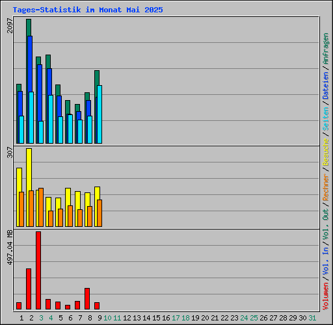Click the Besuche legend label
333x325 pixels.
(x=325, y=152)
